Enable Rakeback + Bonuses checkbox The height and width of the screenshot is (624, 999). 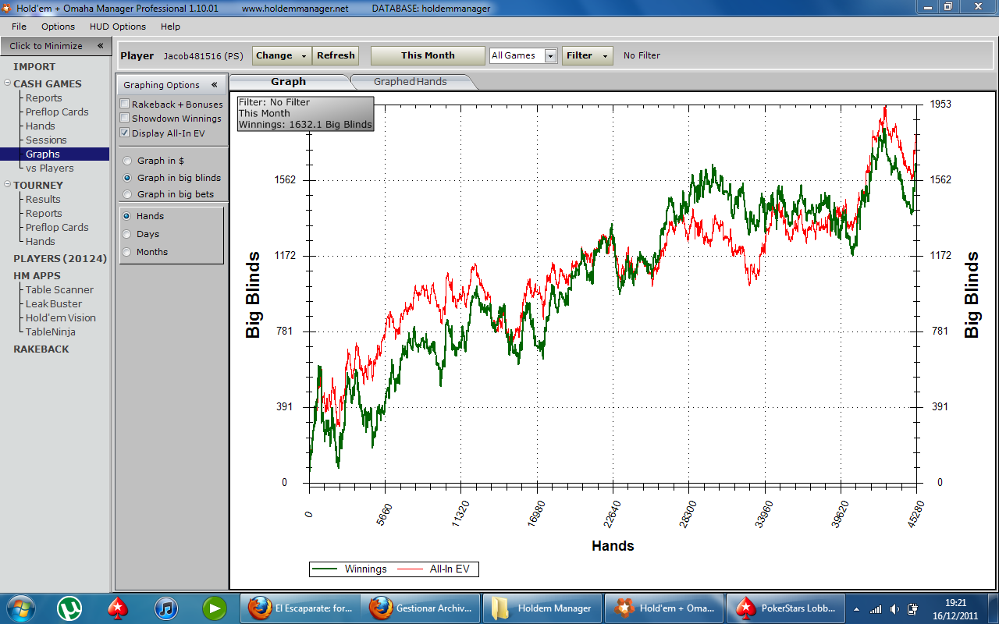coord(125,104)
